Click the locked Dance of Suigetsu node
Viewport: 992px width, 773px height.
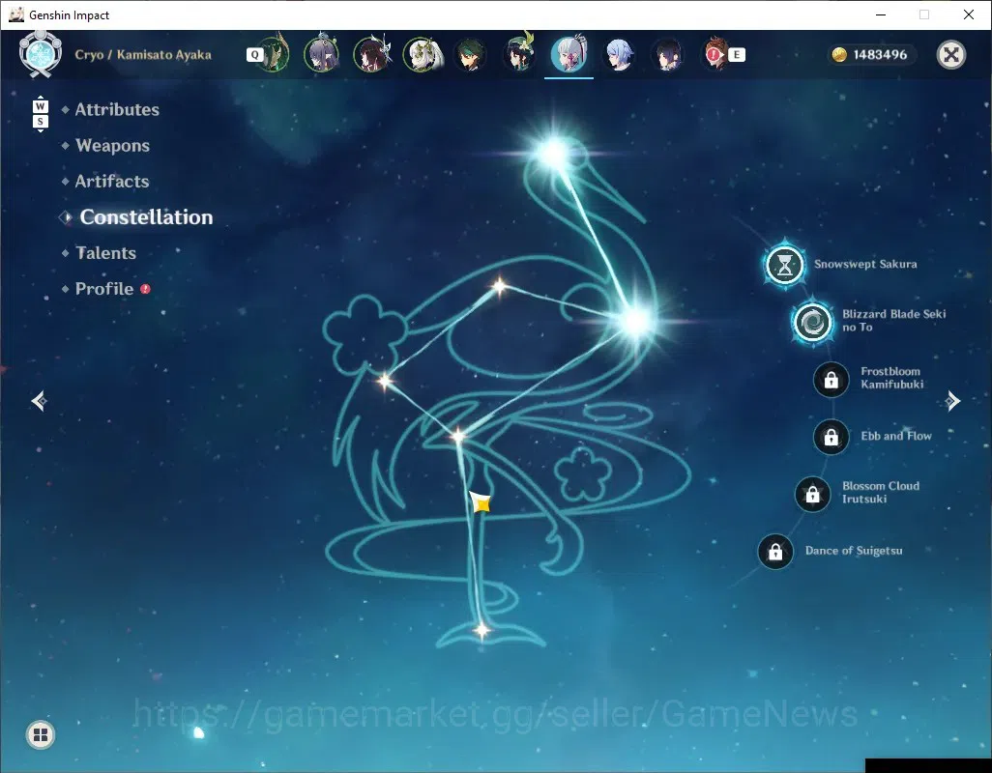[x=775, y=552]
